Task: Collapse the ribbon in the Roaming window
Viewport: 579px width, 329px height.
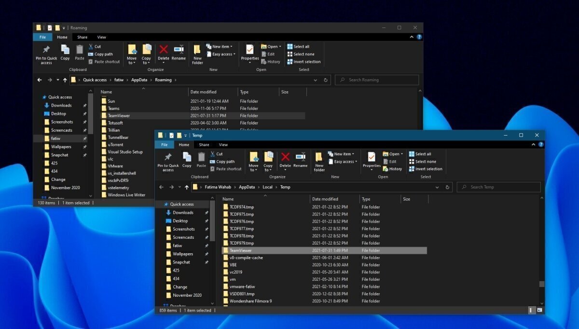Action: tap(411, 37)
